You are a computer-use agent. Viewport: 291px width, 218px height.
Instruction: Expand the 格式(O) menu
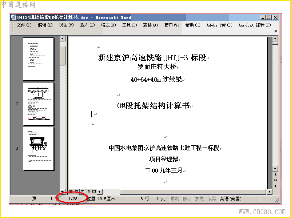click(108, 25)
